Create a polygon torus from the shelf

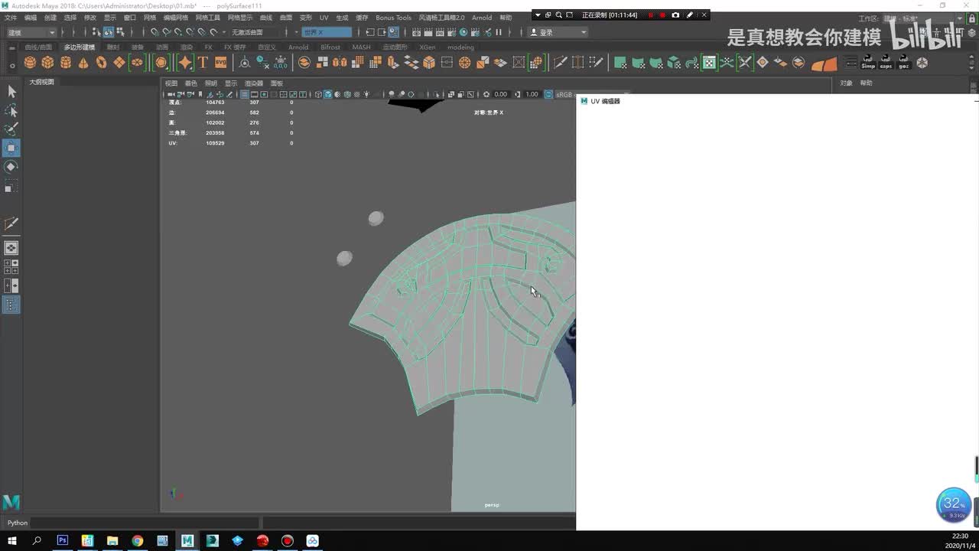tap(101, 63)
